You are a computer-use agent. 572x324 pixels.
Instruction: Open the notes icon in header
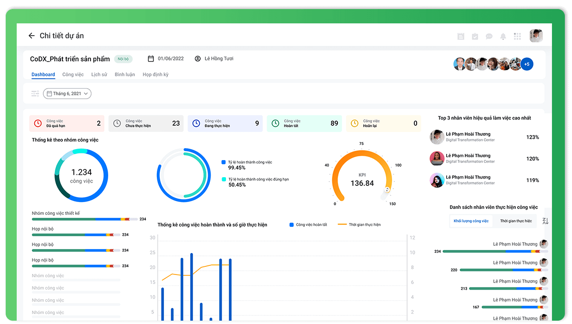coord(461,36)
